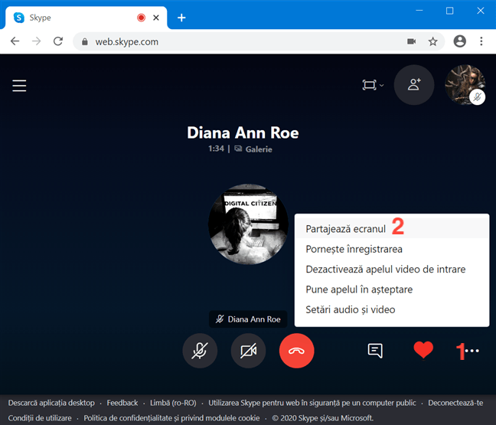Select the Skype browser tab
496x425 pixels.
point(86,18)
